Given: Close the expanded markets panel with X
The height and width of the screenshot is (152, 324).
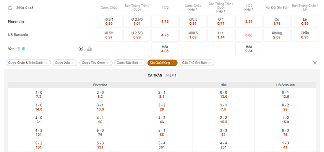Looking at the screenshot, I should coord(315,63).
